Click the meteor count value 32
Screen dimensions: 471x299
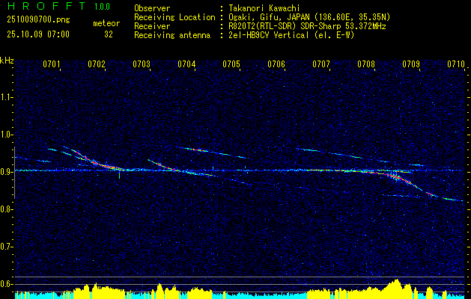109,34
